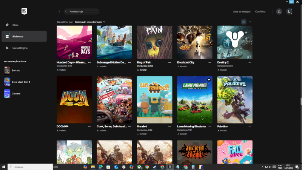This screenshot has width=302, height=170.
Task: Open DOOM 64 options menu
Action: point(89,127)
